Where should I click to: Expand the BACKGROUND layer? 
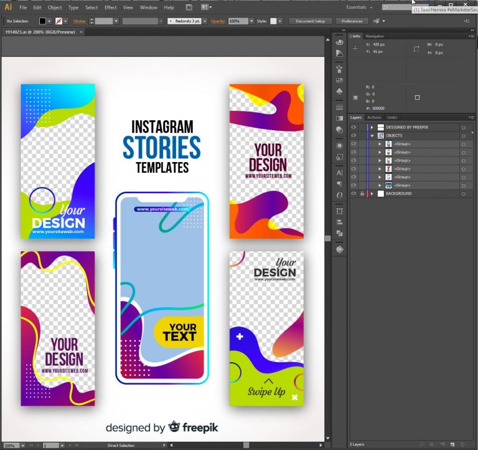372,194
